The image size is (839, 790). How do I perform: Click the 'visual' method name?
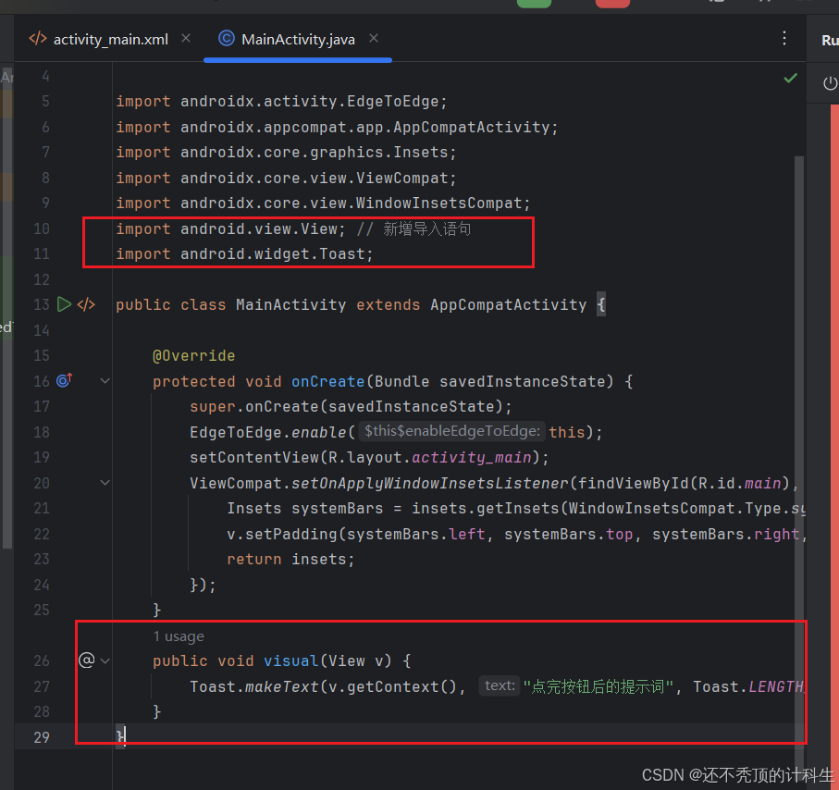coord(291,661)
